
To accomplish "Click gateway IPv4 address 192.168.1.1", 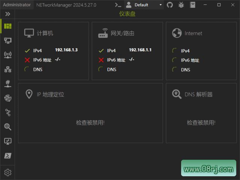I will [x=140, y=50].
